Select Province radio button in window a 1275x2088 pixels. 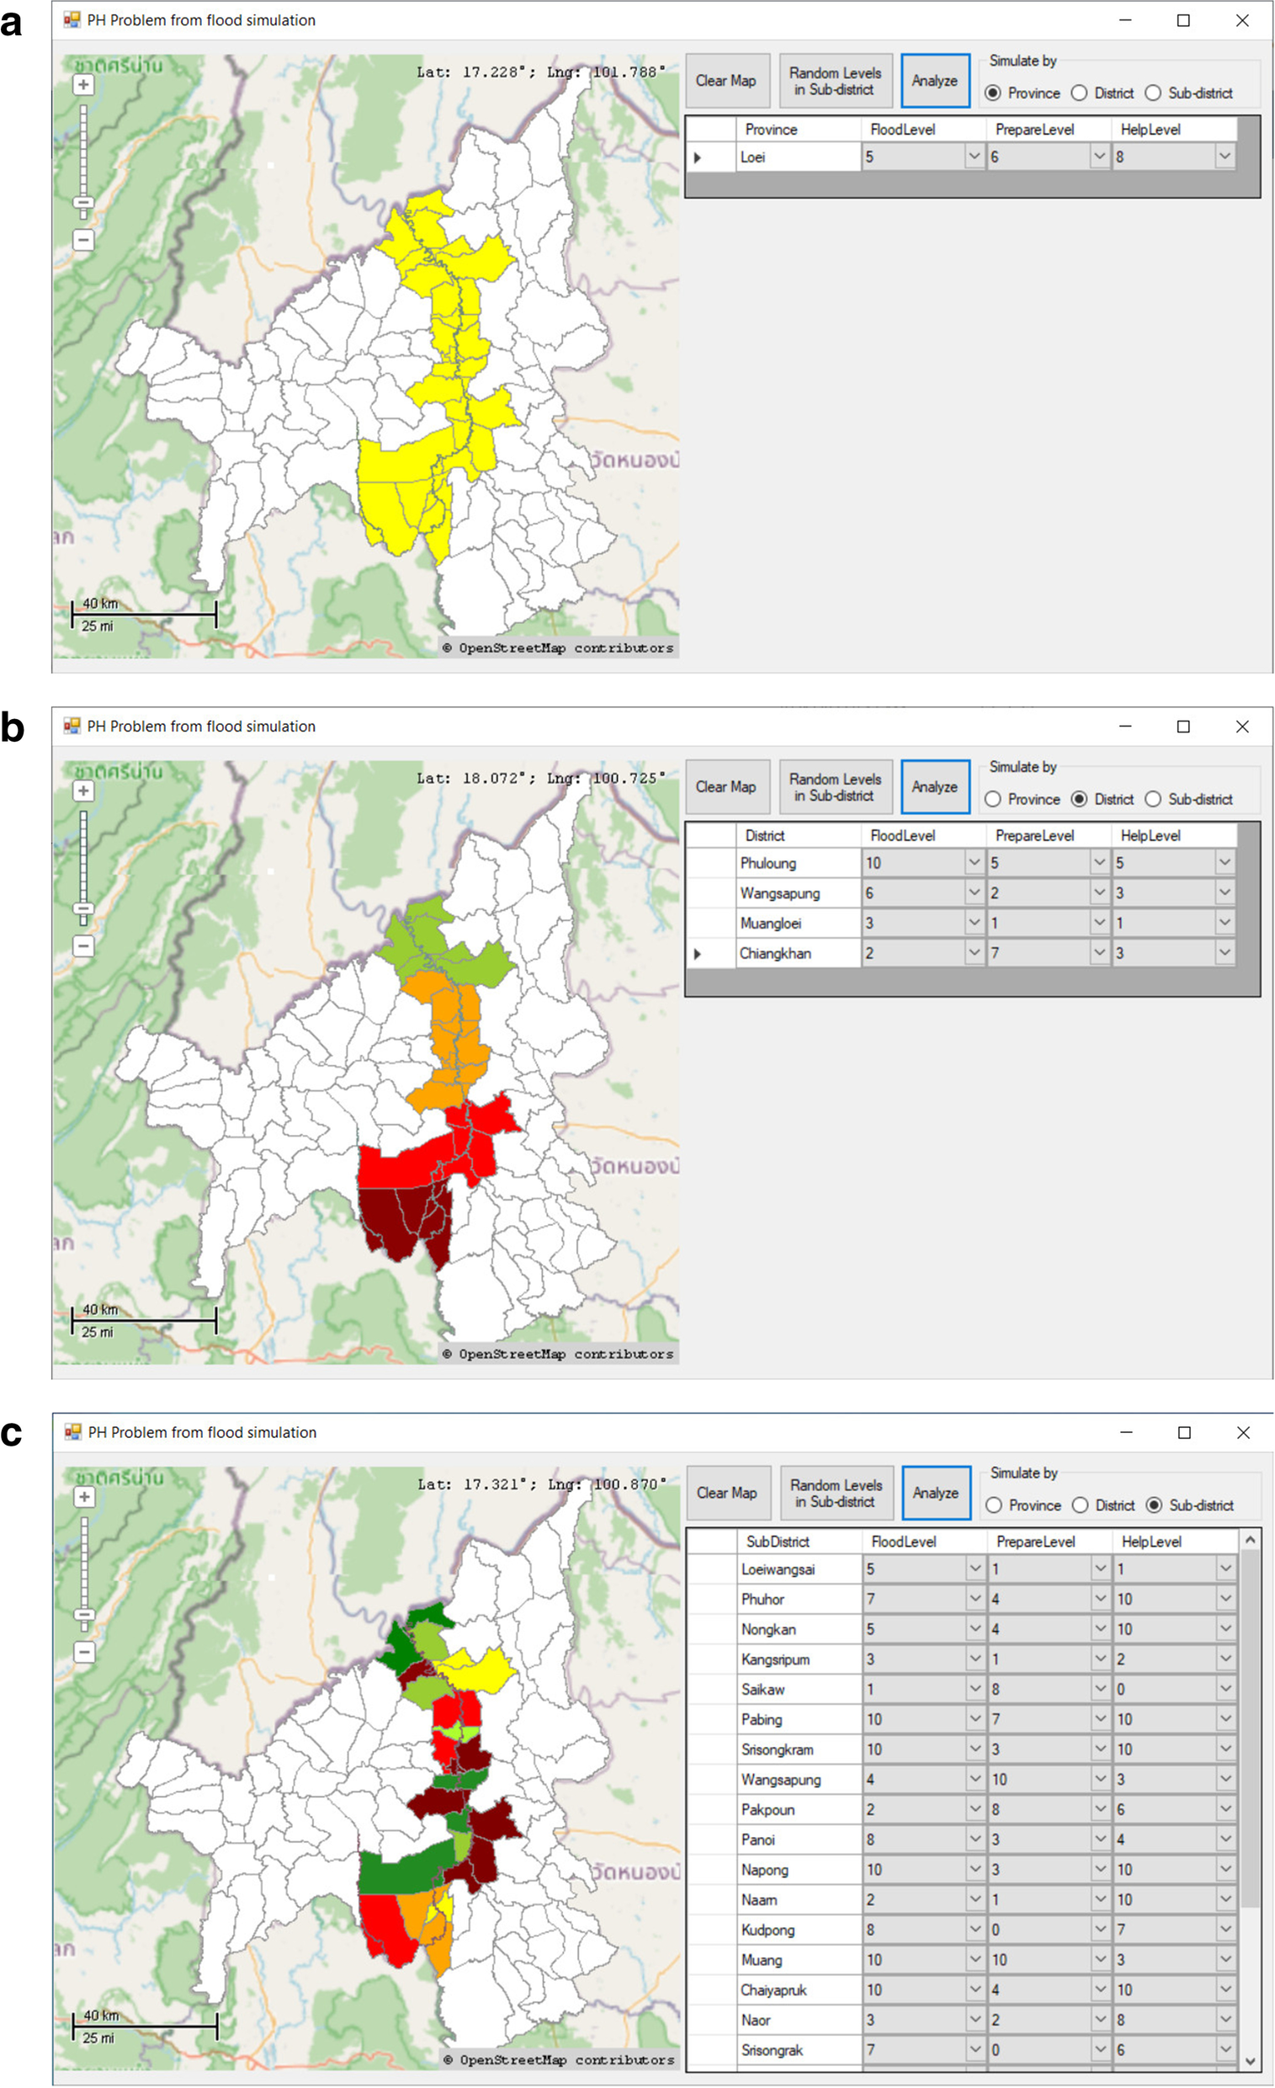tap(993, 93)
